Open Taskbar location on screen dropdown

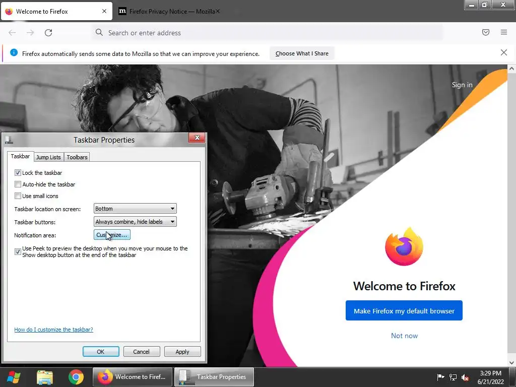135,209
